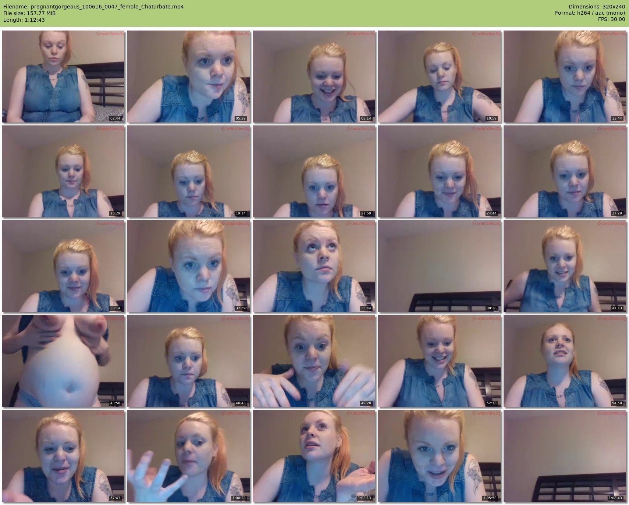Select the thumbnail timestamped 02:44
629x505 pixels.
pos(63,77)
